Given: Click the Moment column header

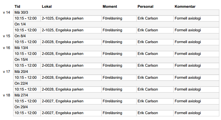Looking at the screenshot, I should [x=110, y=7].
